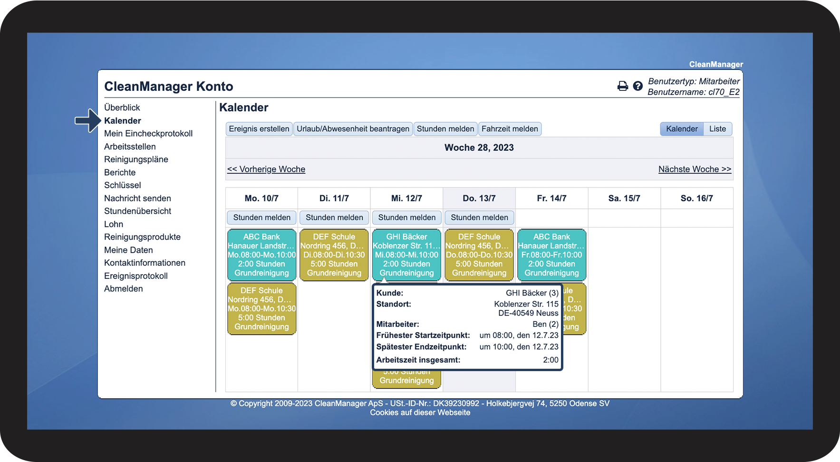This screenshot has width=840, height=462.
Task: Click Urlaub/Abwesenheit beantragen button
Action: coord(353,129)
